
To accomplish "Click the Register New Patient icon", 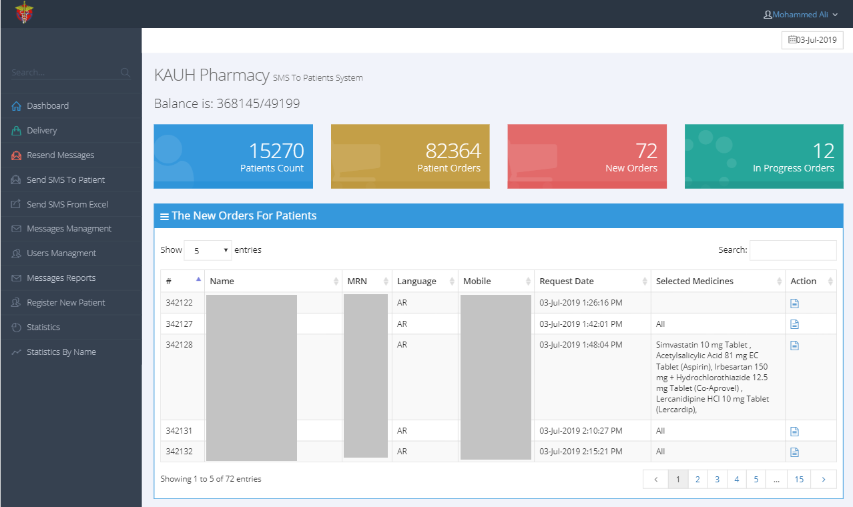I will [x=17, y=303].
